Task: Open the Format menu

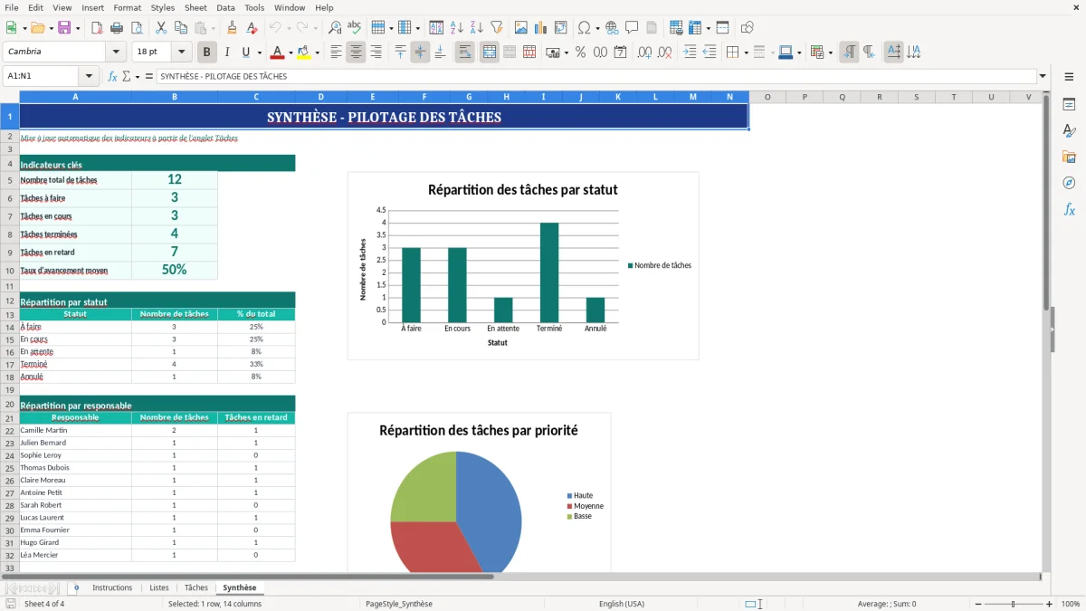Action: click(x=127, y=7)
